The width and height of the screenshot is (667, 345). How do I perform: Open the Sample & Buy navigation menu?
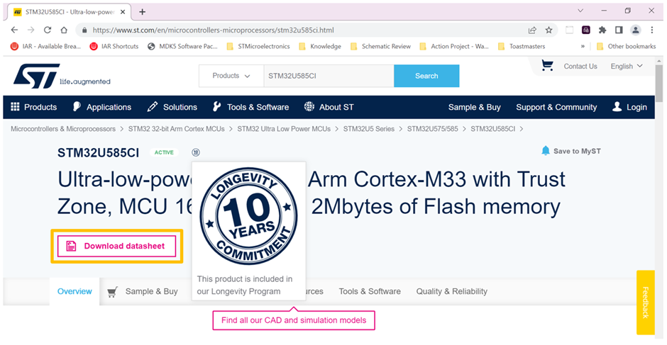tap(474, 107)
